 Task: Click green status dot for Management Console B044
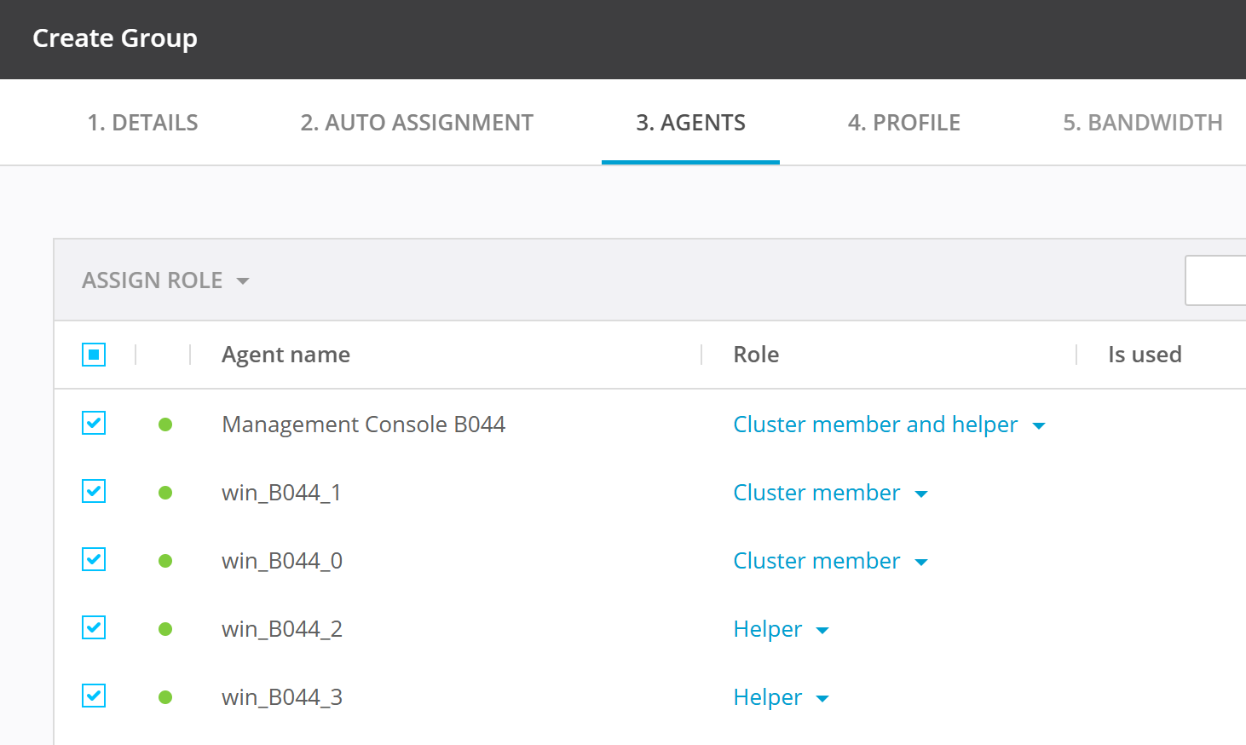[x=165, y=424]
